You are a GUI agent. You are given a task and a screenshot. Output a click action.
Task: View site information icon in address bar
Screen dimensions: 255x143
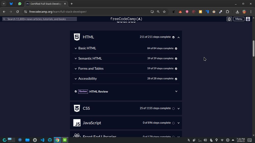[x=25, y=12]
